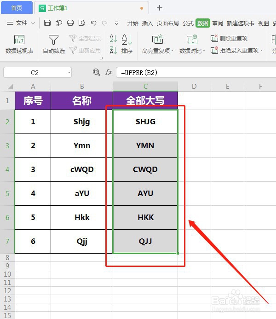Screen dimensions: 276x319
Task: Click the header cell 序号
Action: 33,101
